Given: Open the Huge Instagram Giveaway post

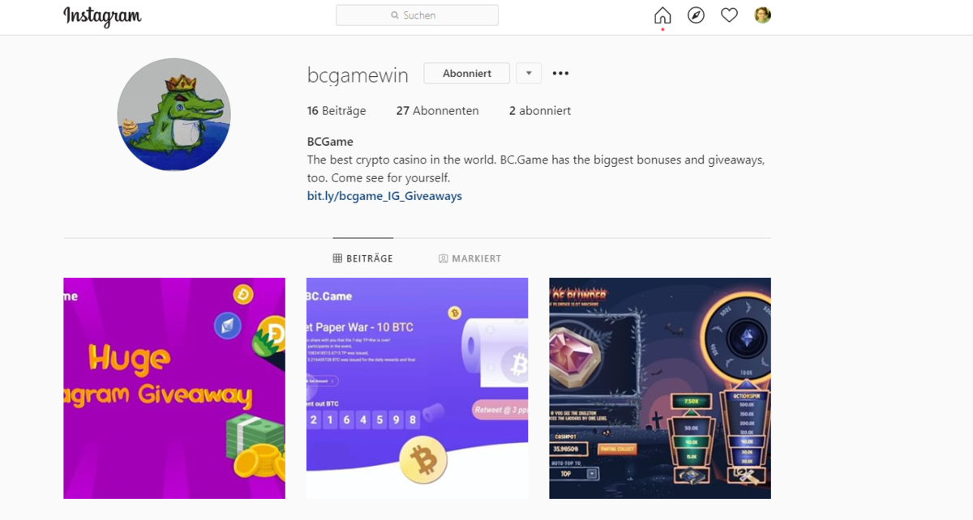Looking at the screenshot, I should 174,388.
